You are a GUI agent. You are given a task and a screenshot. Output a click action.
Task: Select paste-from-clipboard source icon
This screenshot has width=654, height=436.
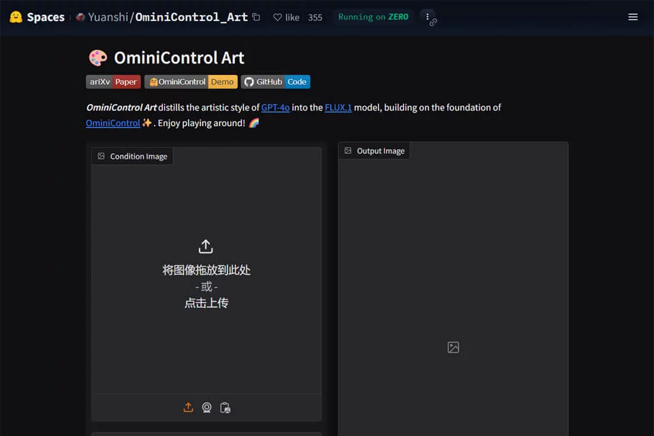[x=225, y=407]
